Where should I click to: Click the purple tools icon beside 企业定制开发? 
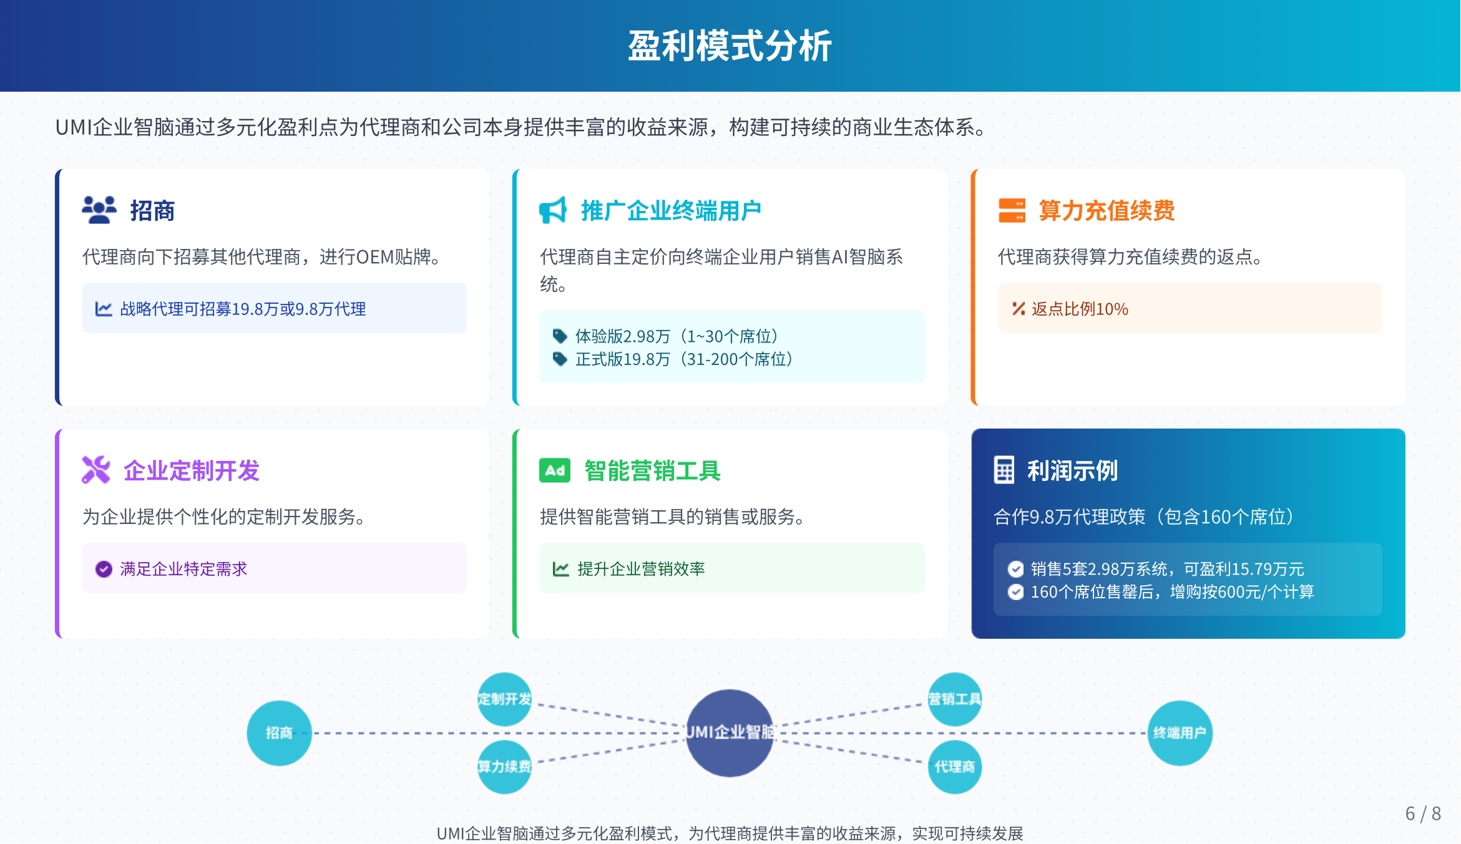point(95,470)
